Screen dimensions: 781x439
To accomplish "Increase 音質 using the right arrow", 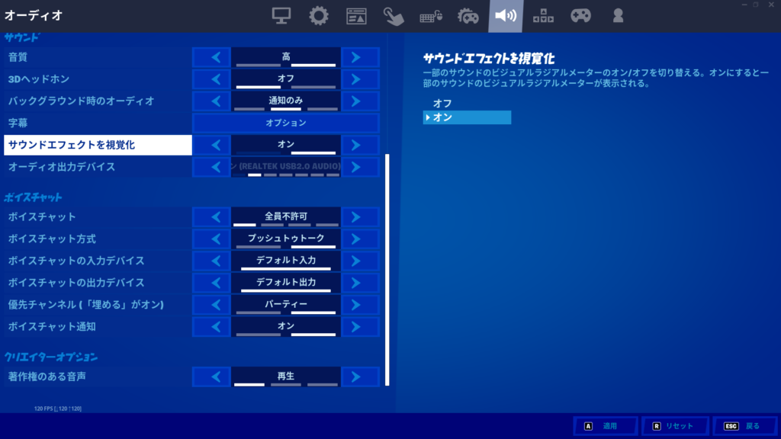I will [360, 56].
